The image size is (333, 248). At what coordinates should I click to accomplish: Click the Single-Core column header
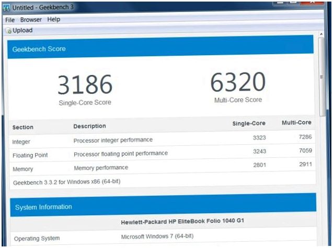pos(249,123)
